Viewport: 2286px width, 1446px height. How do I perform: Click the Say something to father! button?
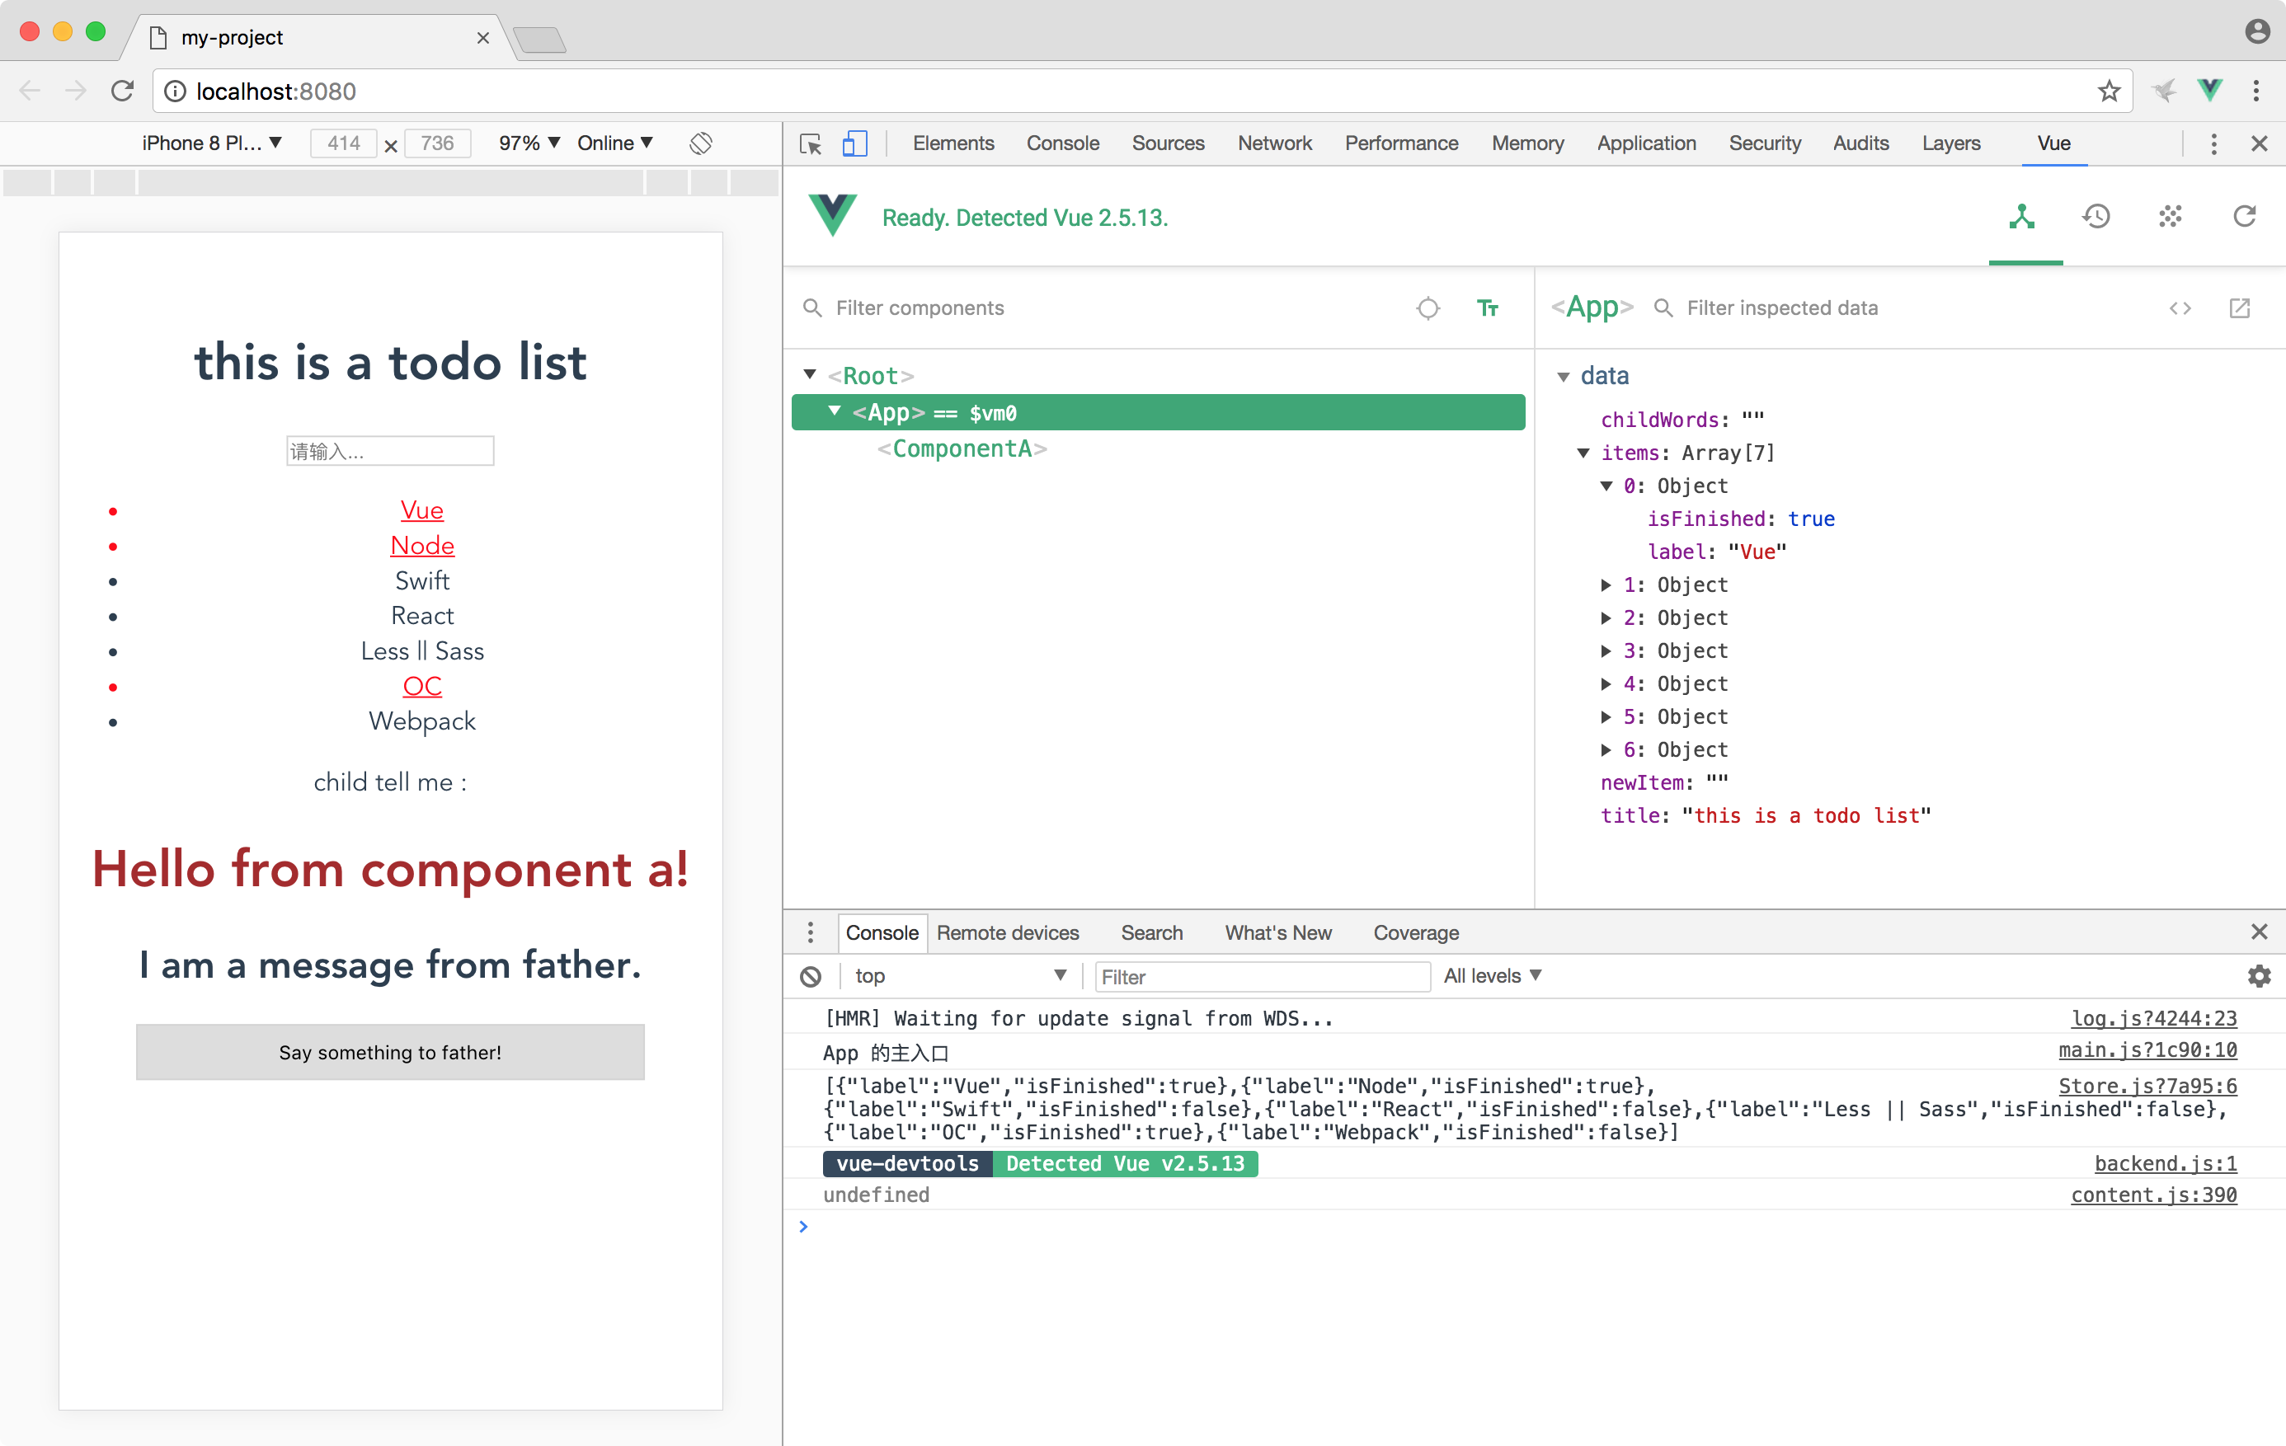(x=390, y=1052)
